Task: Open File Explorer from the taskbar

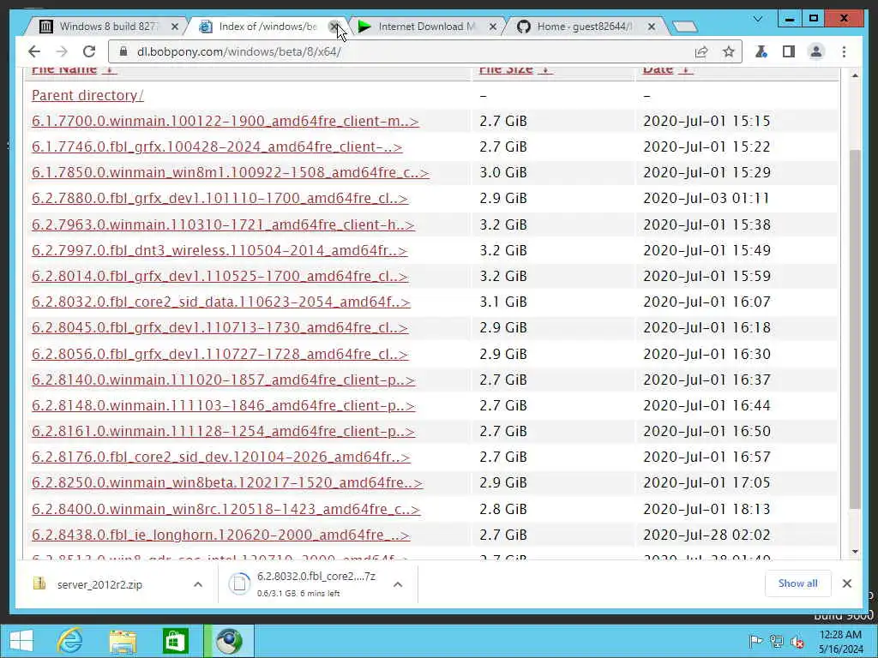Action: (x=123, y=641)
